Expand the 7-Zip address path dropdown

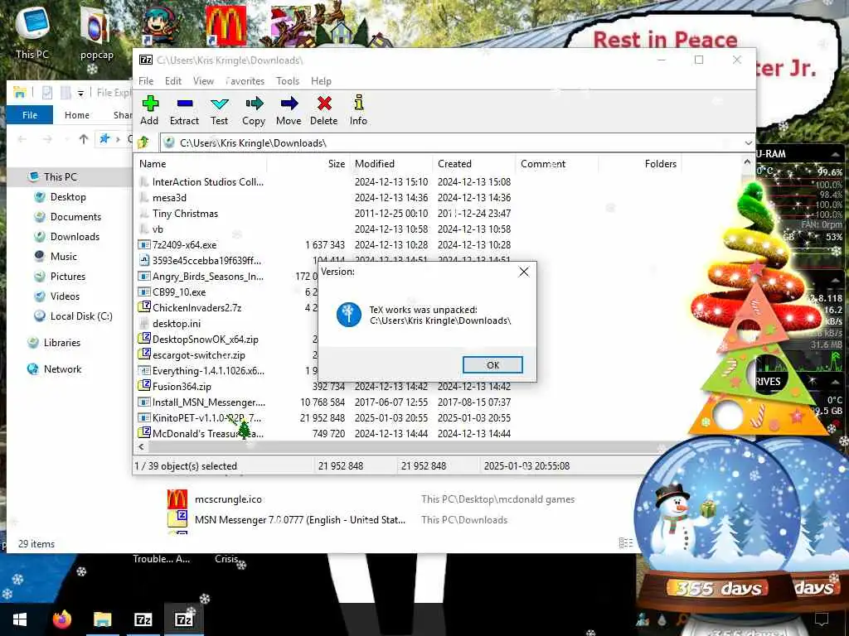click(749, 143)
